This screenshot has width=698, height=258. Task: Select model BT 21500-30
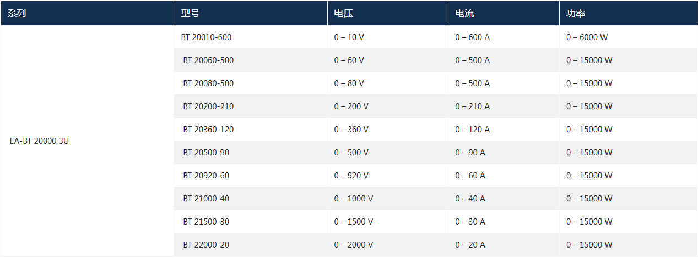click(x=206, y=222)
